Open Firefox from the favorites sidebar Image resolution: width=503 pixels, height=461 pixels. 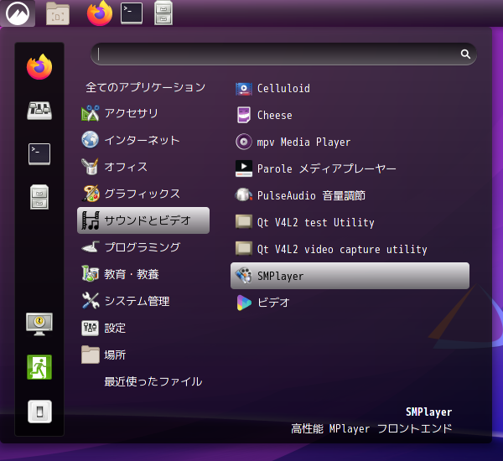(x=39, y=67)
